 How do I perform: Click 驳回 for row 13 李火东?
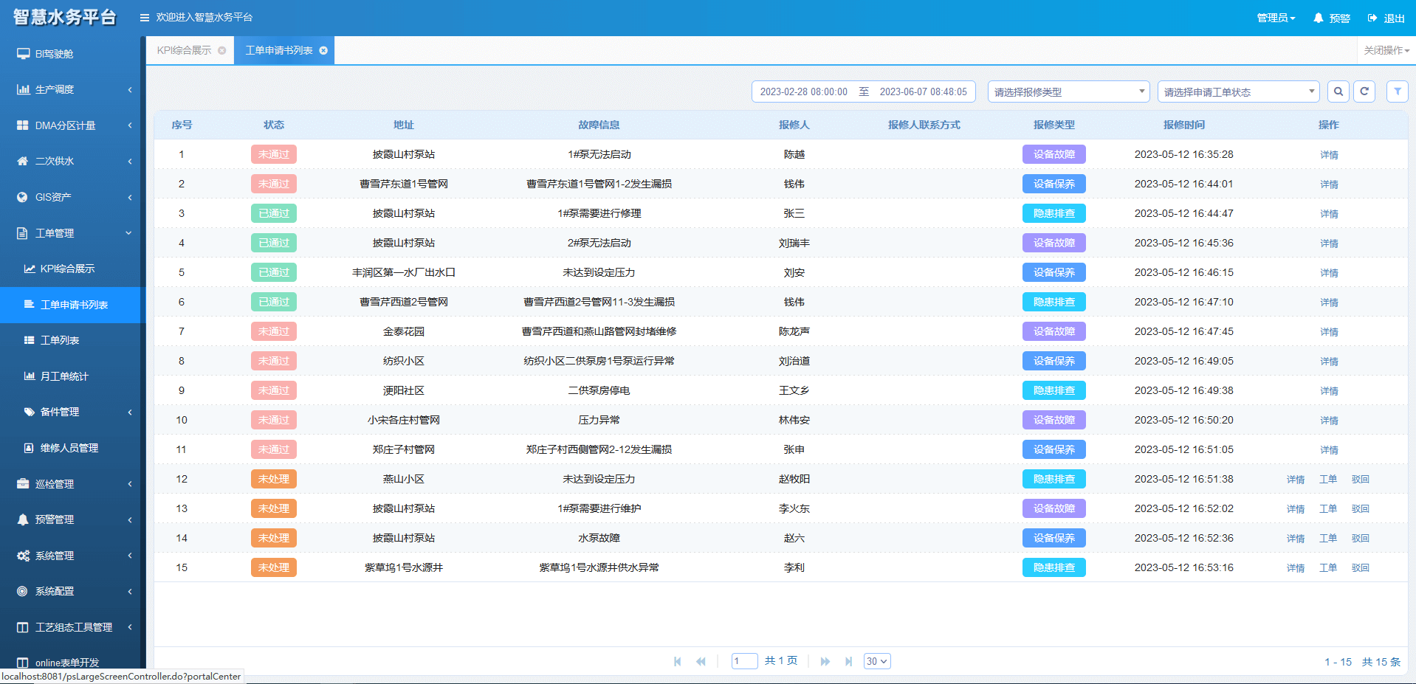1361,509
